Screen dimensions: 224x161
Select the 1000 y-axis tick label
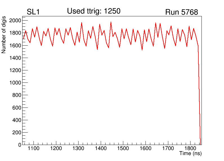[x=15, y=83]
